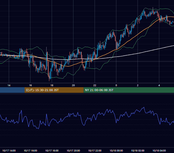Click the '10/17 16:00' time axis label
This screenshot has width=174, height=153.
(30, 150)
